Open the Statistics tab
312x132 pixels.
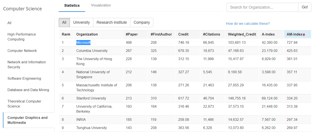coord(72,5)
